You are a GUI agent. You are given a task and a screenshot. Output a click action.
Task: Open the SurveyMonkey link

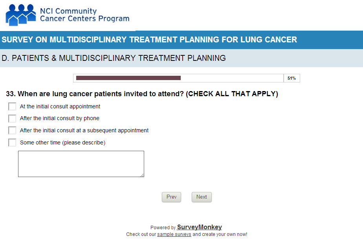point(199,227)
